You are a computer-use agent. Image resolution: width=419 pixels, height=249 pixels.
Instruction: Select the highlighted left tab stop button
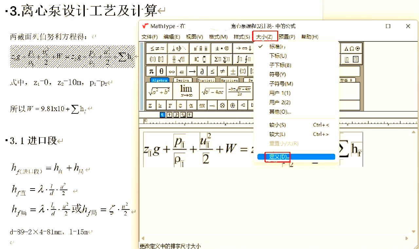click(x=162, y=115)
